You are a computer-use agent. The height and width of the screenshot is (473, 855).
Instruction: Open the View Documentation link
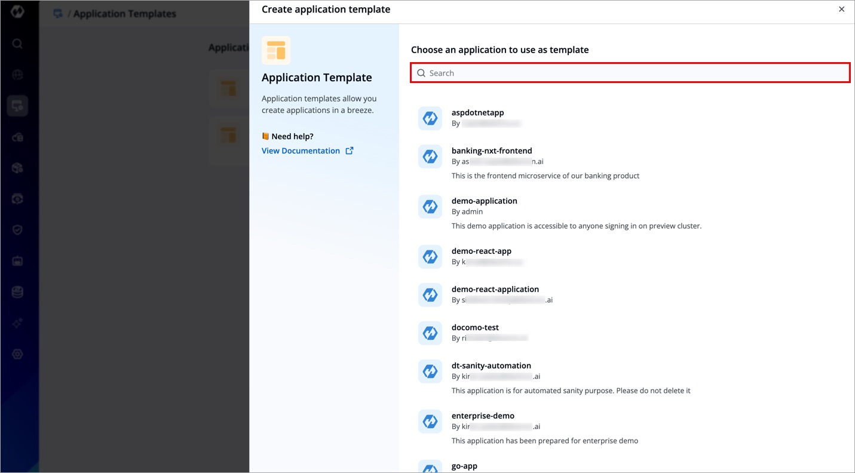301,151
